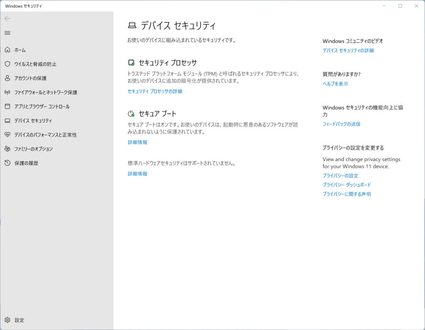The height and width of the screenshot is (330, 425).
Task: Click the clock icon for 保護の履歴
Action: 7,163
